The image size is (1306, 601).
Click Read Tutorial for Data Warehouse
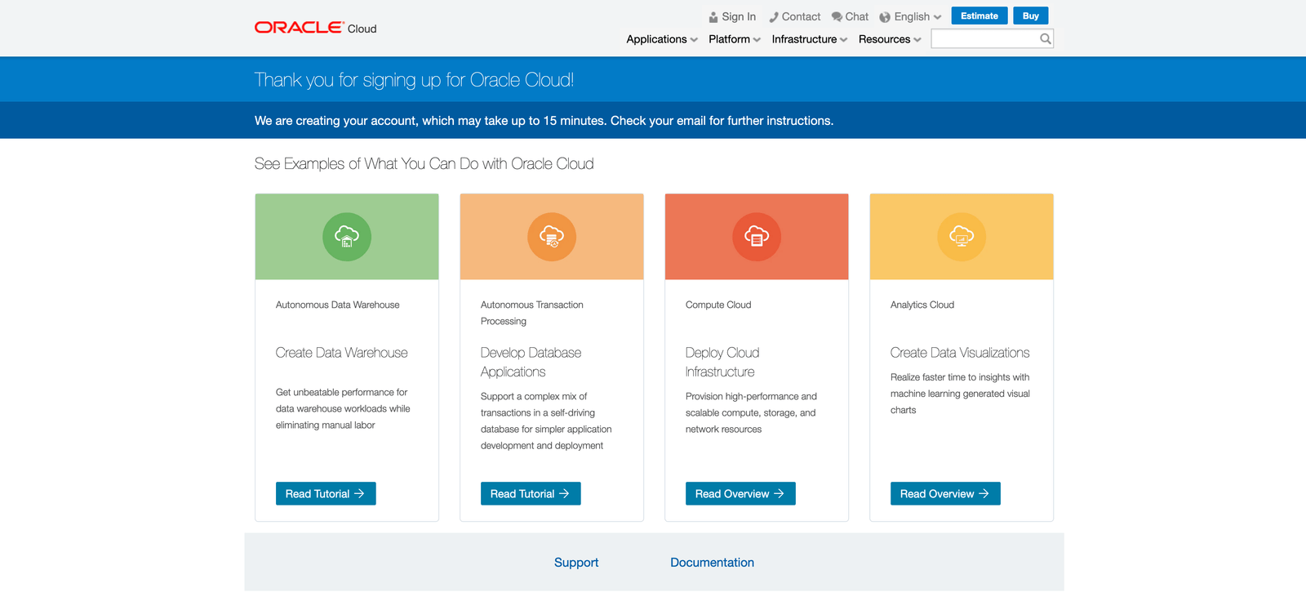pyautogui.click(x=326, y=494)
